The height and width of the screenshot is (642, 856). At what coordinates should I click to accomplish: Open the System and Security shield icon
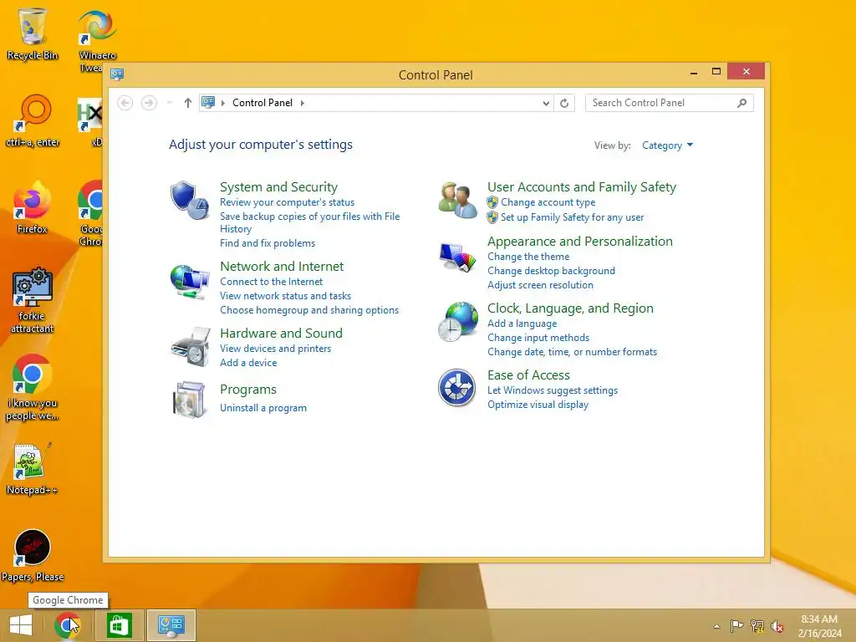(190, 201)
